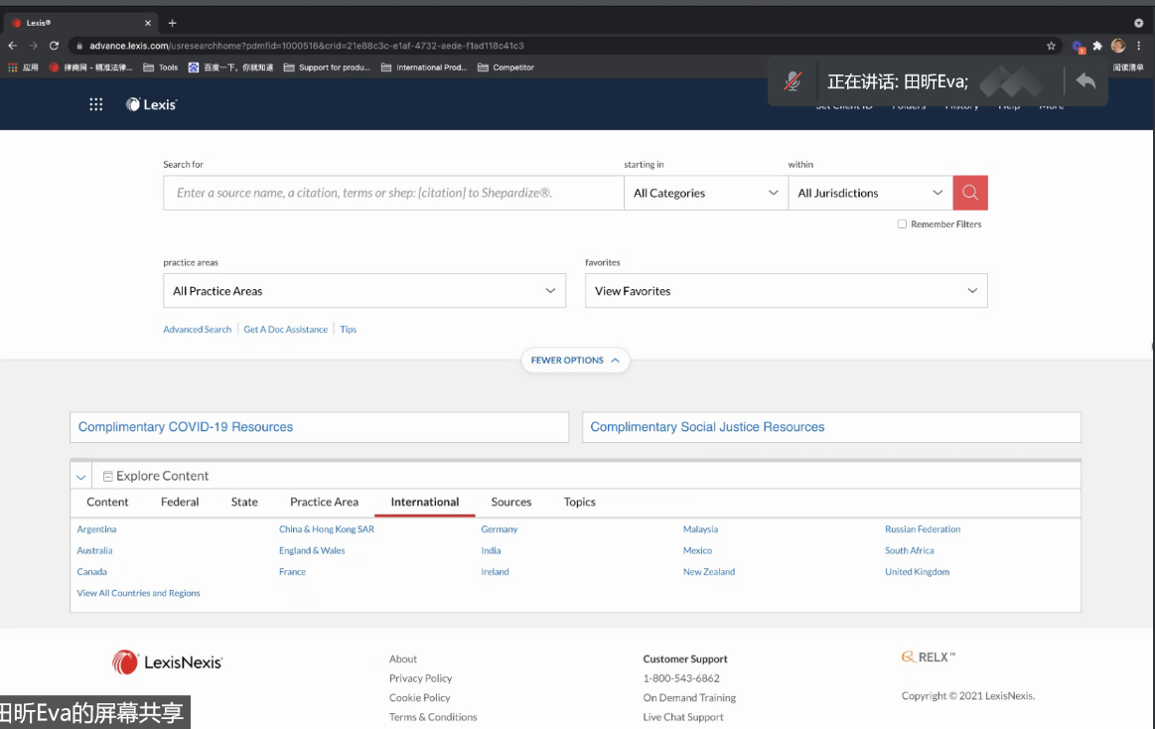Open the All Jurisdictions dropdown
Screen dimensions: 1155x729
tap(870, 193)
